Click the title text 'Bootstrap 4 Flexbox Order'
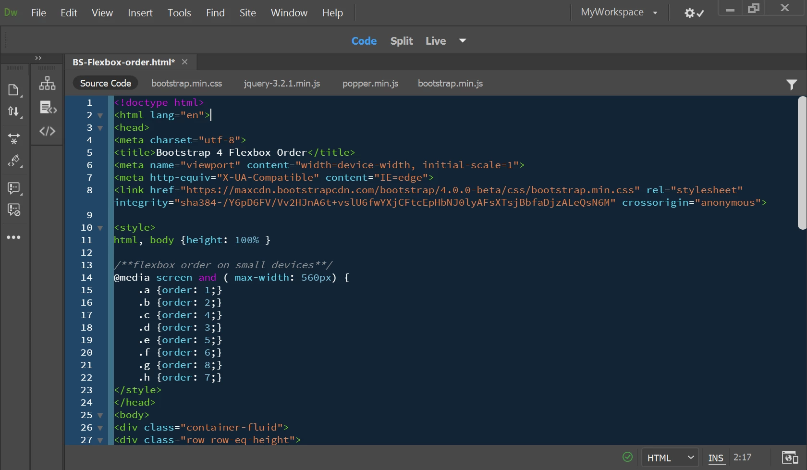Image resolution: width=807 pixels, height=470 pixels. tap(232, 152)
